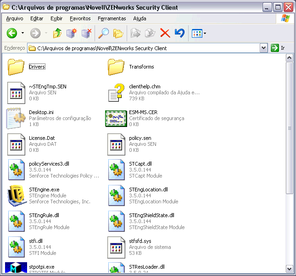Open the Back button history dropdown arrow
Image resolution: width=296 pixels, height=276 pixels.
22,33
